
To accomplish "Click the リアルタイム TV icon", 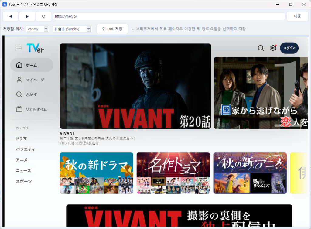I will click(19, 109).
